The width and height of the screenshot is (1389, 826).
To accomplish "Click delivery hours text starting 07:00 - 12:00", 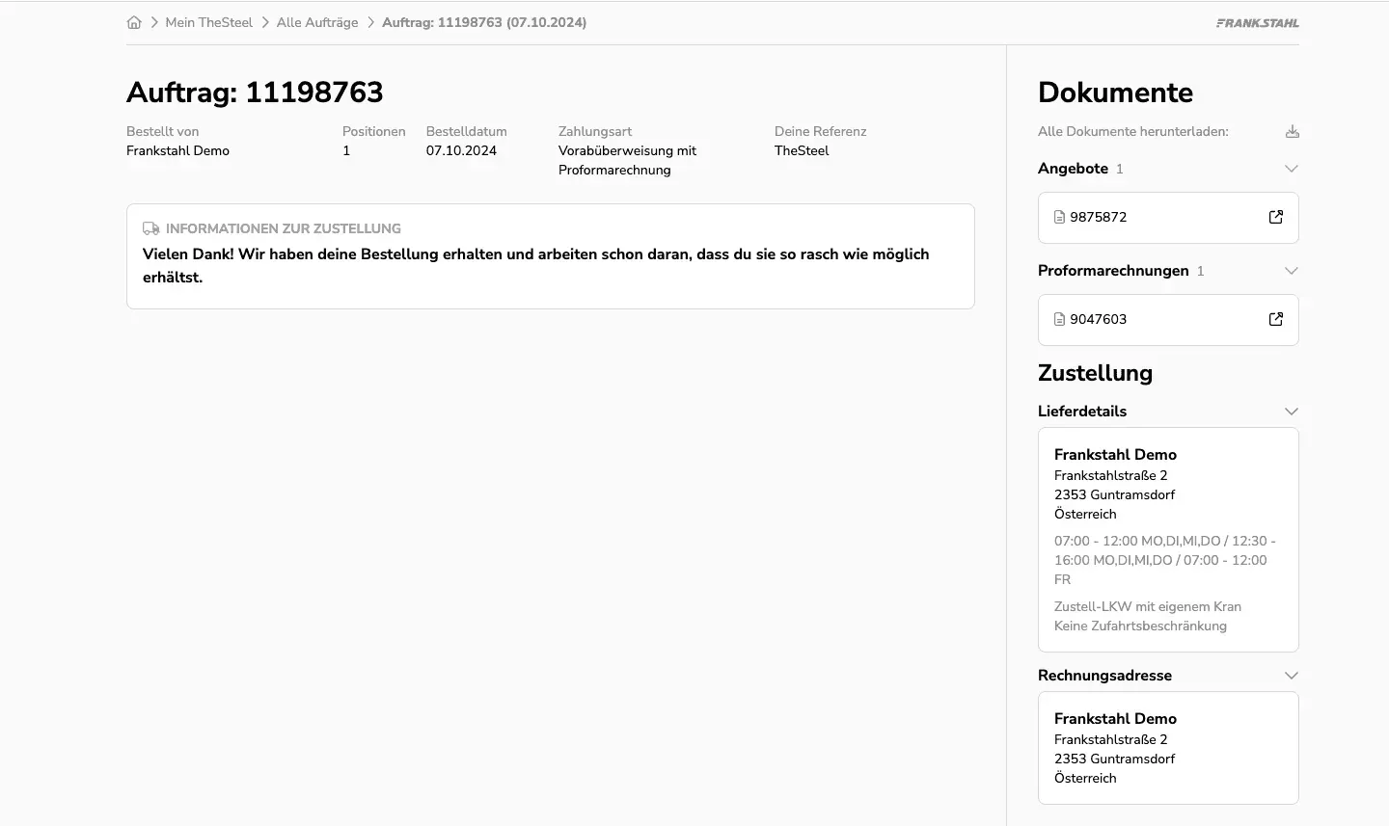I will (x=1165, y=560).
